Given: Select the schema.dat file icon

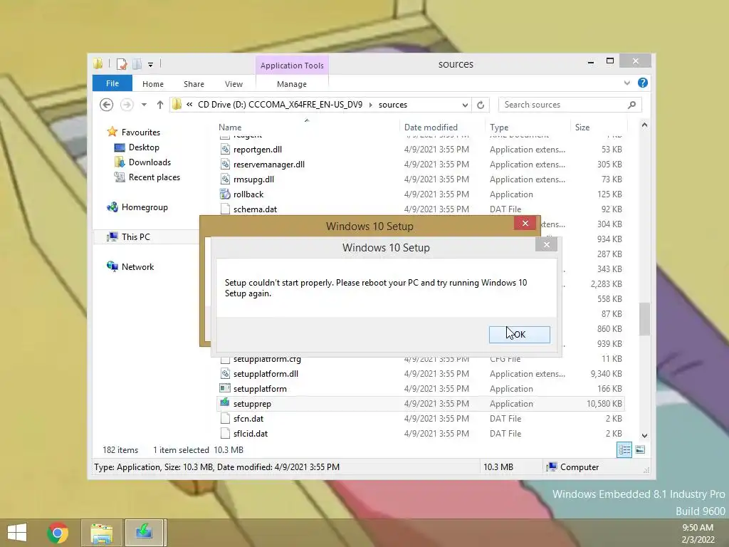Looking at the screenshot, I should [x=225, y=209].
